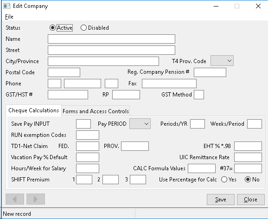Click the Close button

click(x=251, y=200)
